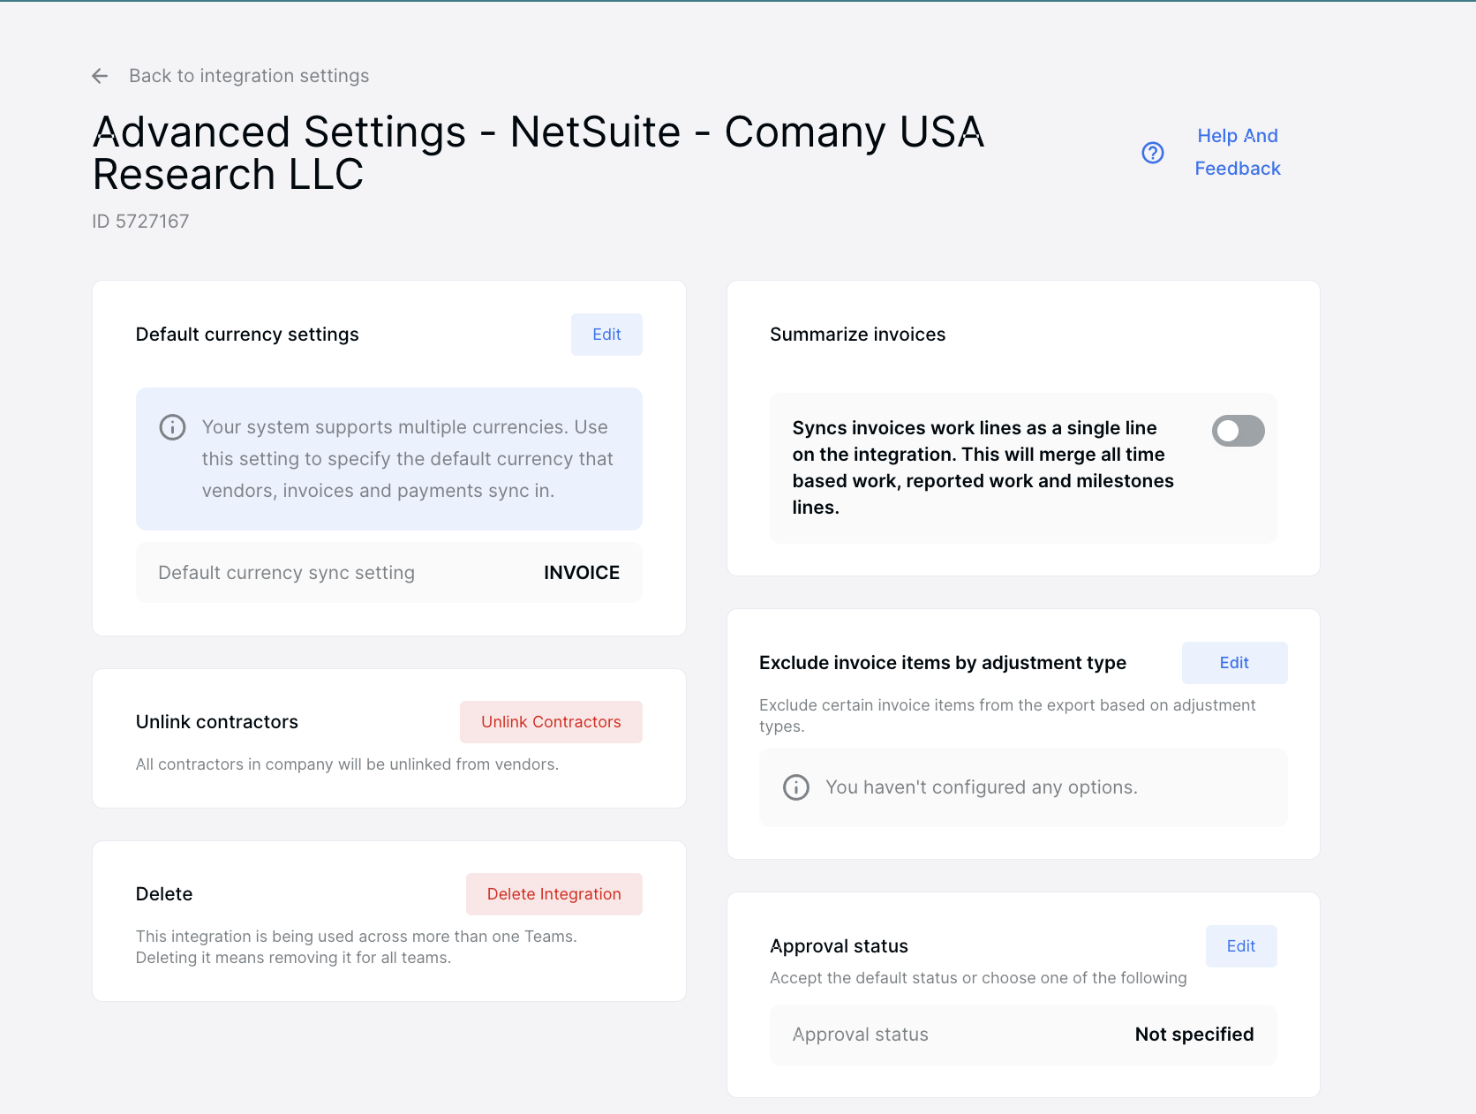Select the Approval status row label
Viewport: 1476px width, 1114px height.
860,1035
